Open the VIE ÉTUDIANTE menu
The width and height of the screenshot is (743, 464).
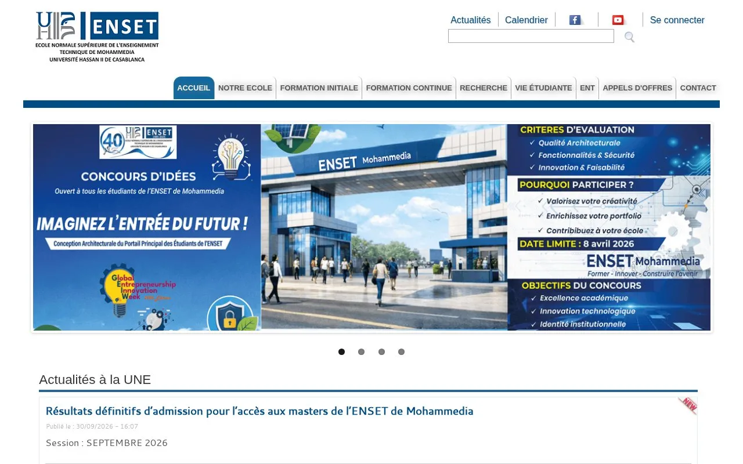[544, 88]
